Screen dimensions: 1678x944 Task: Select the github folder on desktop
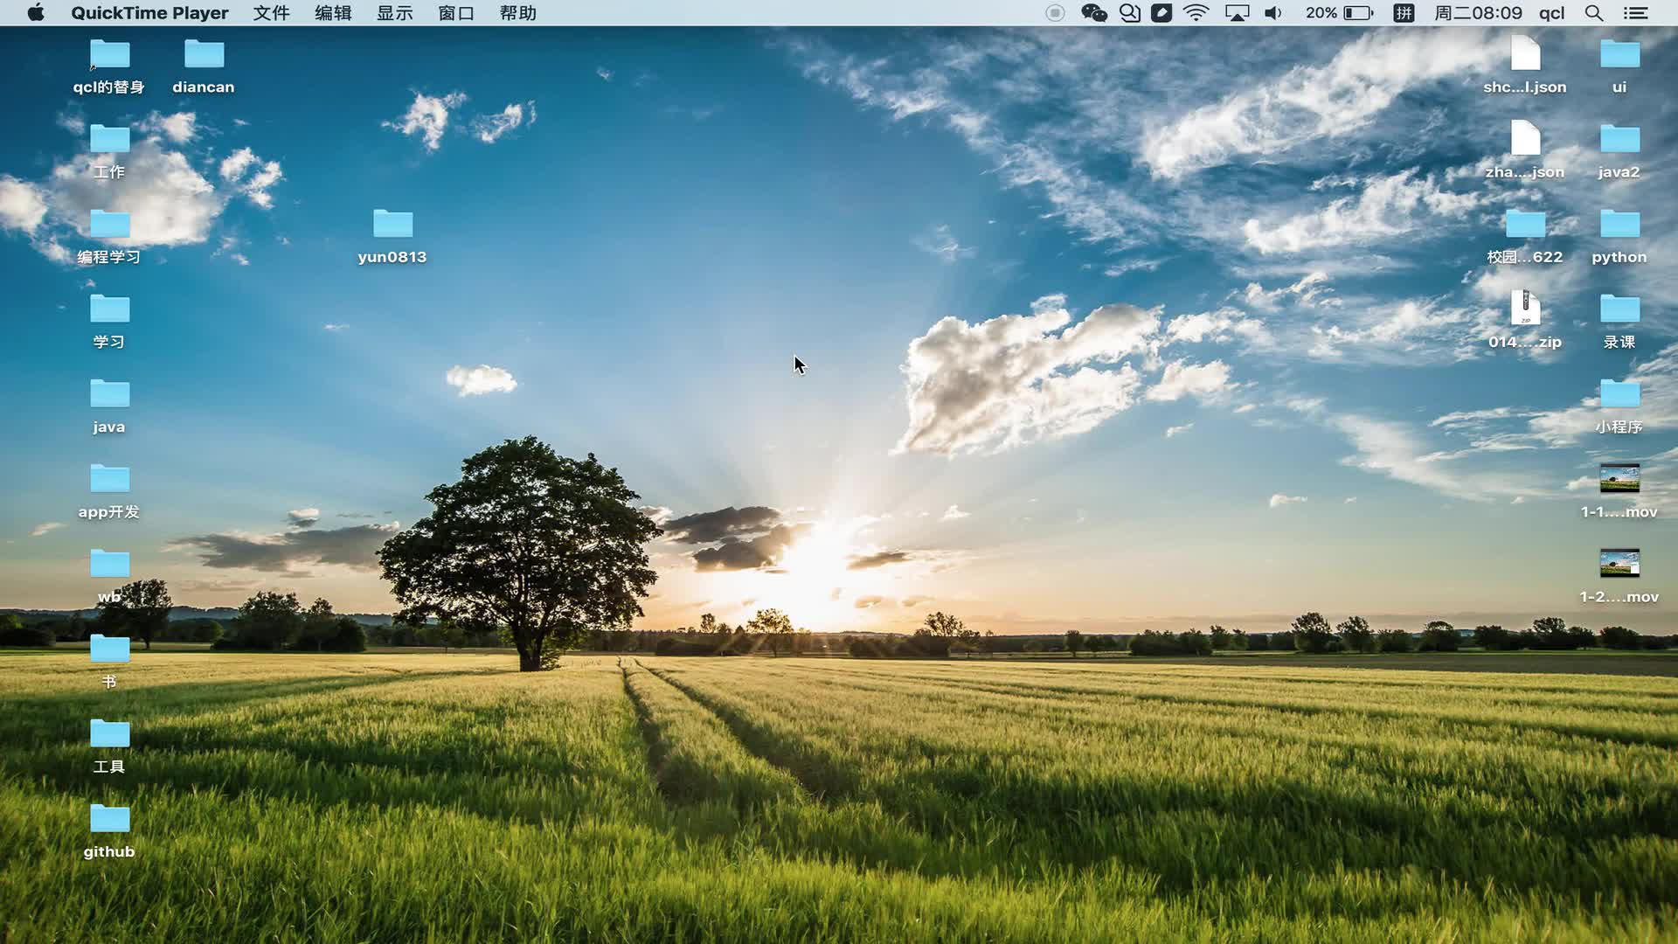tap(109, 819)
